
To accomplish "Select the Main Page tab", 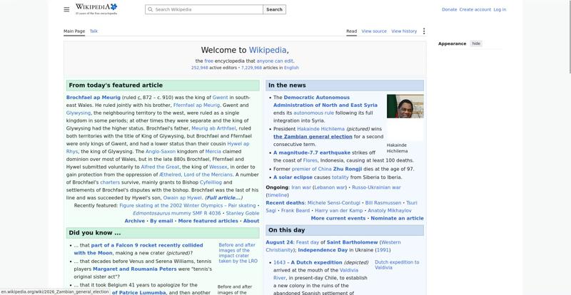I will (74, 31).
